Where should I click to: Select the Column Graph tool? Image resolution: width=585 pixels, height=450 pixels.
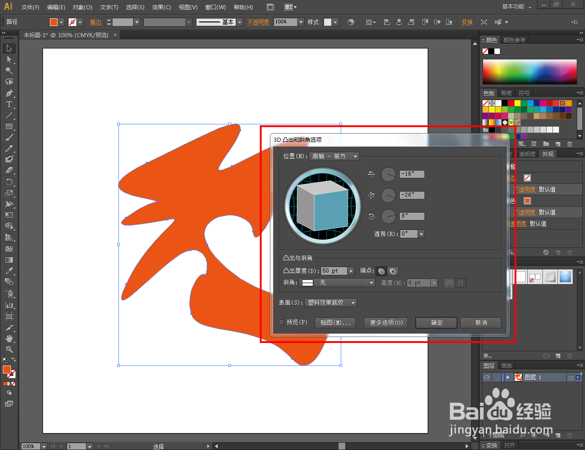coord(9,305)
